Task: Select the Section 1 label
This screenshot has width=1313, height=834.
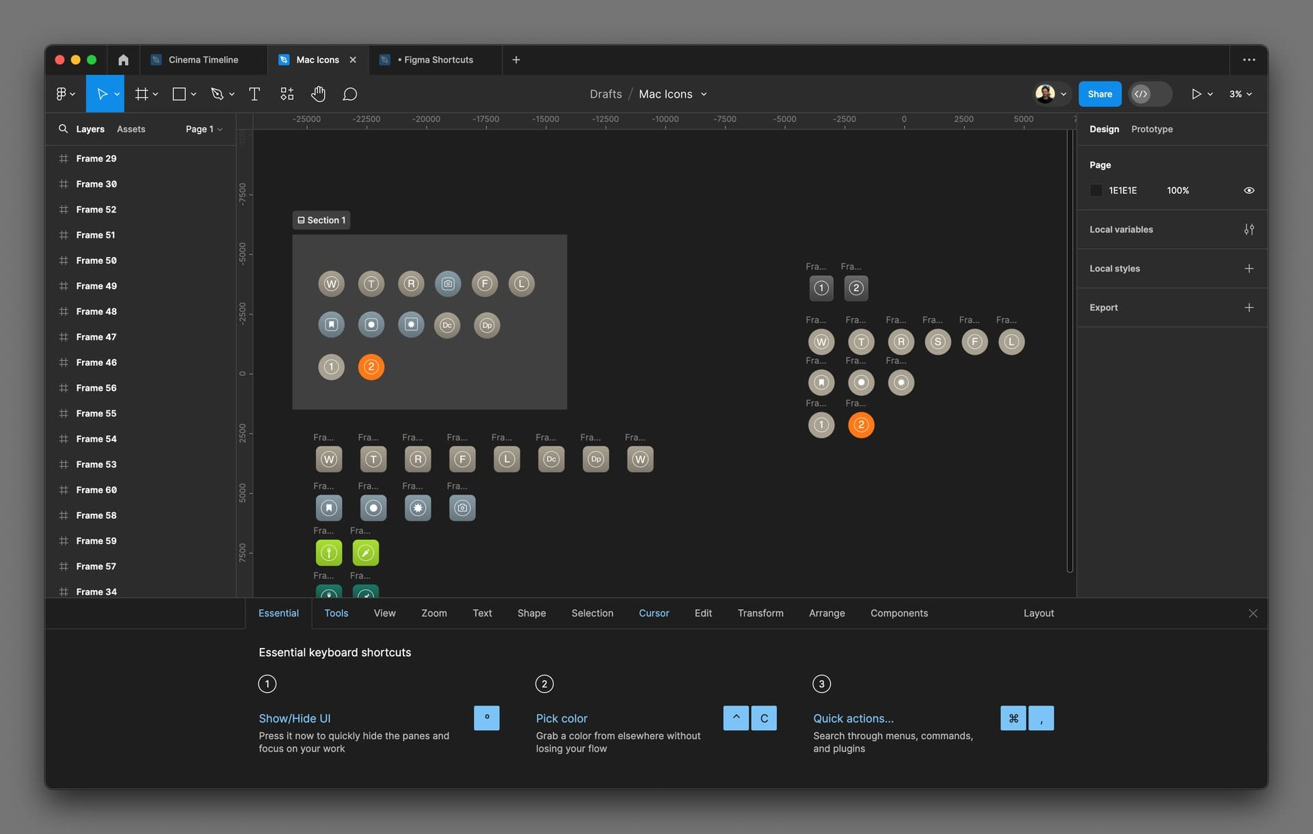Action: pos(321,220)
